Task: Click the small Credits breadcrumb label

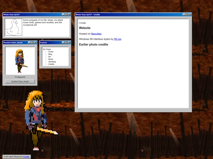Action: [x=83, y=23]
